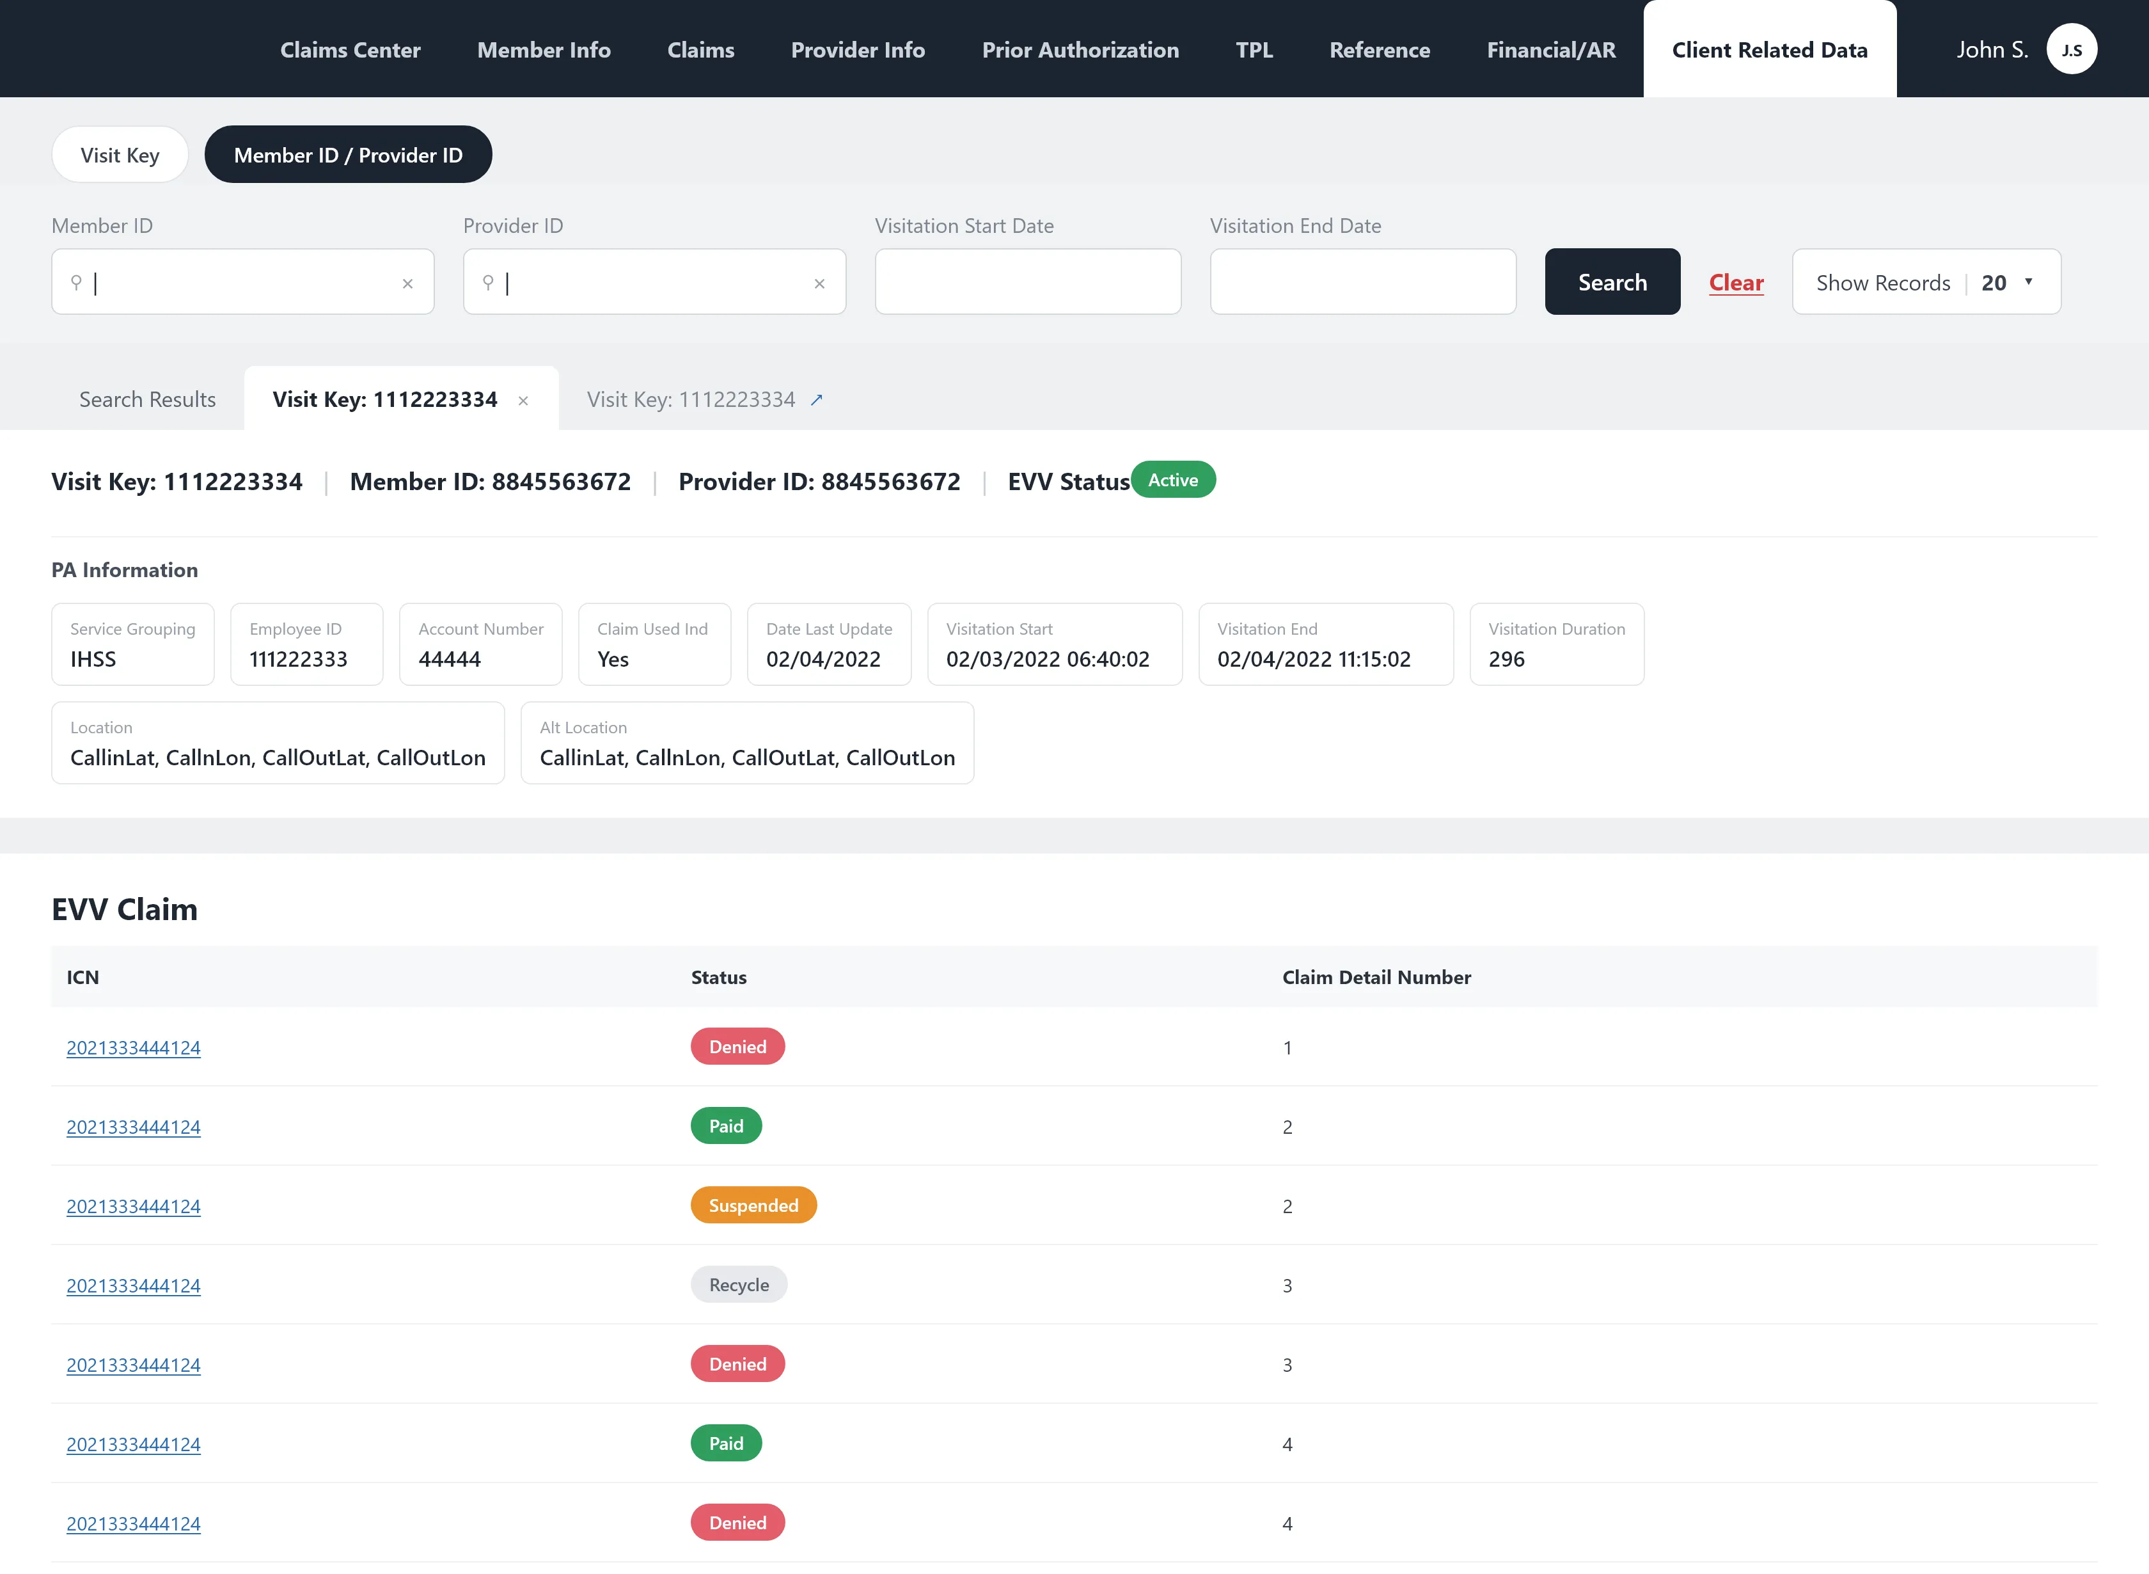Open ICN link in Paid row, detail 4

click(133, 1444)
